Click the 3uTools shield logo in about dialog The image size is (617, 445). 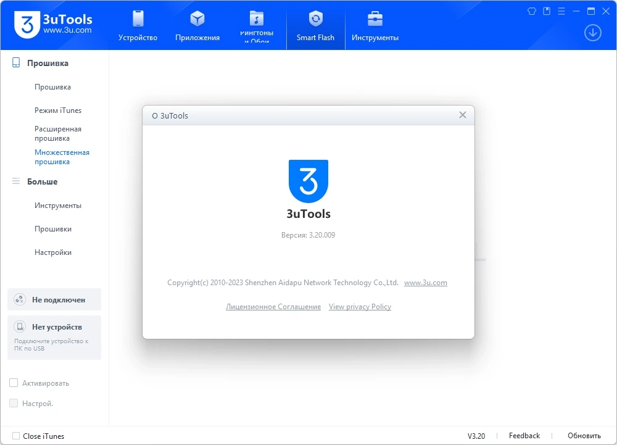[x=308, y=181]
